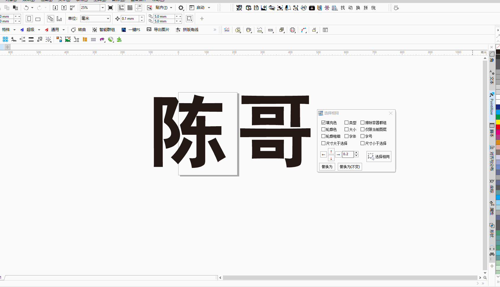500x287 pixels.
Task: Click the red-blue curve node icon
Action: click(x=304, y=30)
